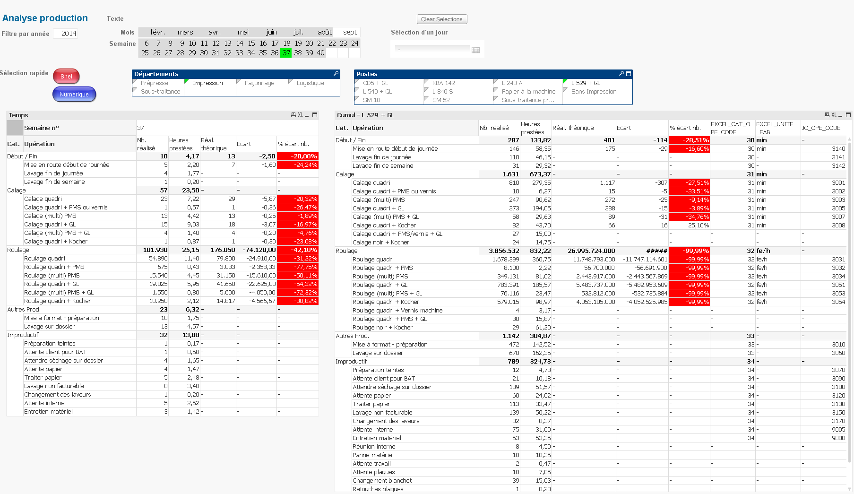Viewport: 854px width, 494px height.
Task: Select Papier à la machine poste
Action: (528, 92)
